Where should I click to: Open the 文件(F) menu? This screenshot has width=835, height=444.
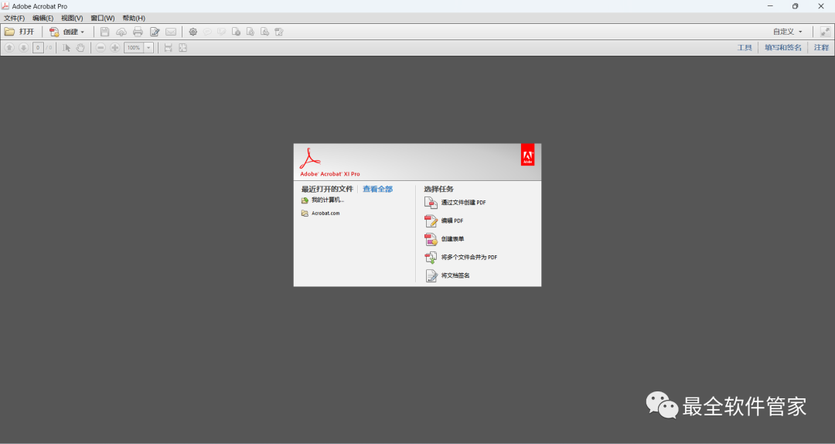tap(15, 18)
